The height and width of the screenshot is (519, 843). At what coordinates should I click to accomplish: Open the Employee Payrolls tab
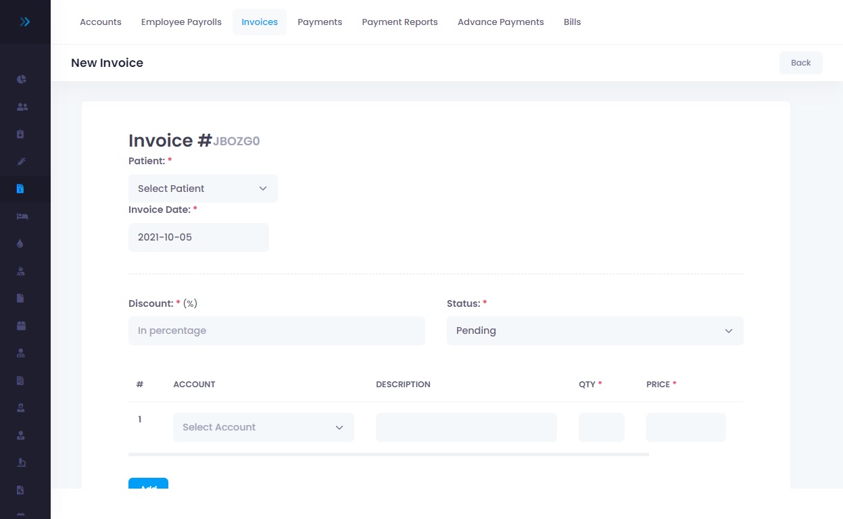[x=181, y=22]
